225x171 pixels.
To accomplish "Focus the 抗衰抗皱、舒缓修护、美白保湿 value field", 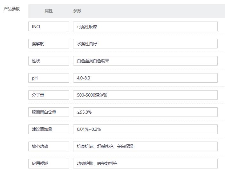I will pos(145,146).
